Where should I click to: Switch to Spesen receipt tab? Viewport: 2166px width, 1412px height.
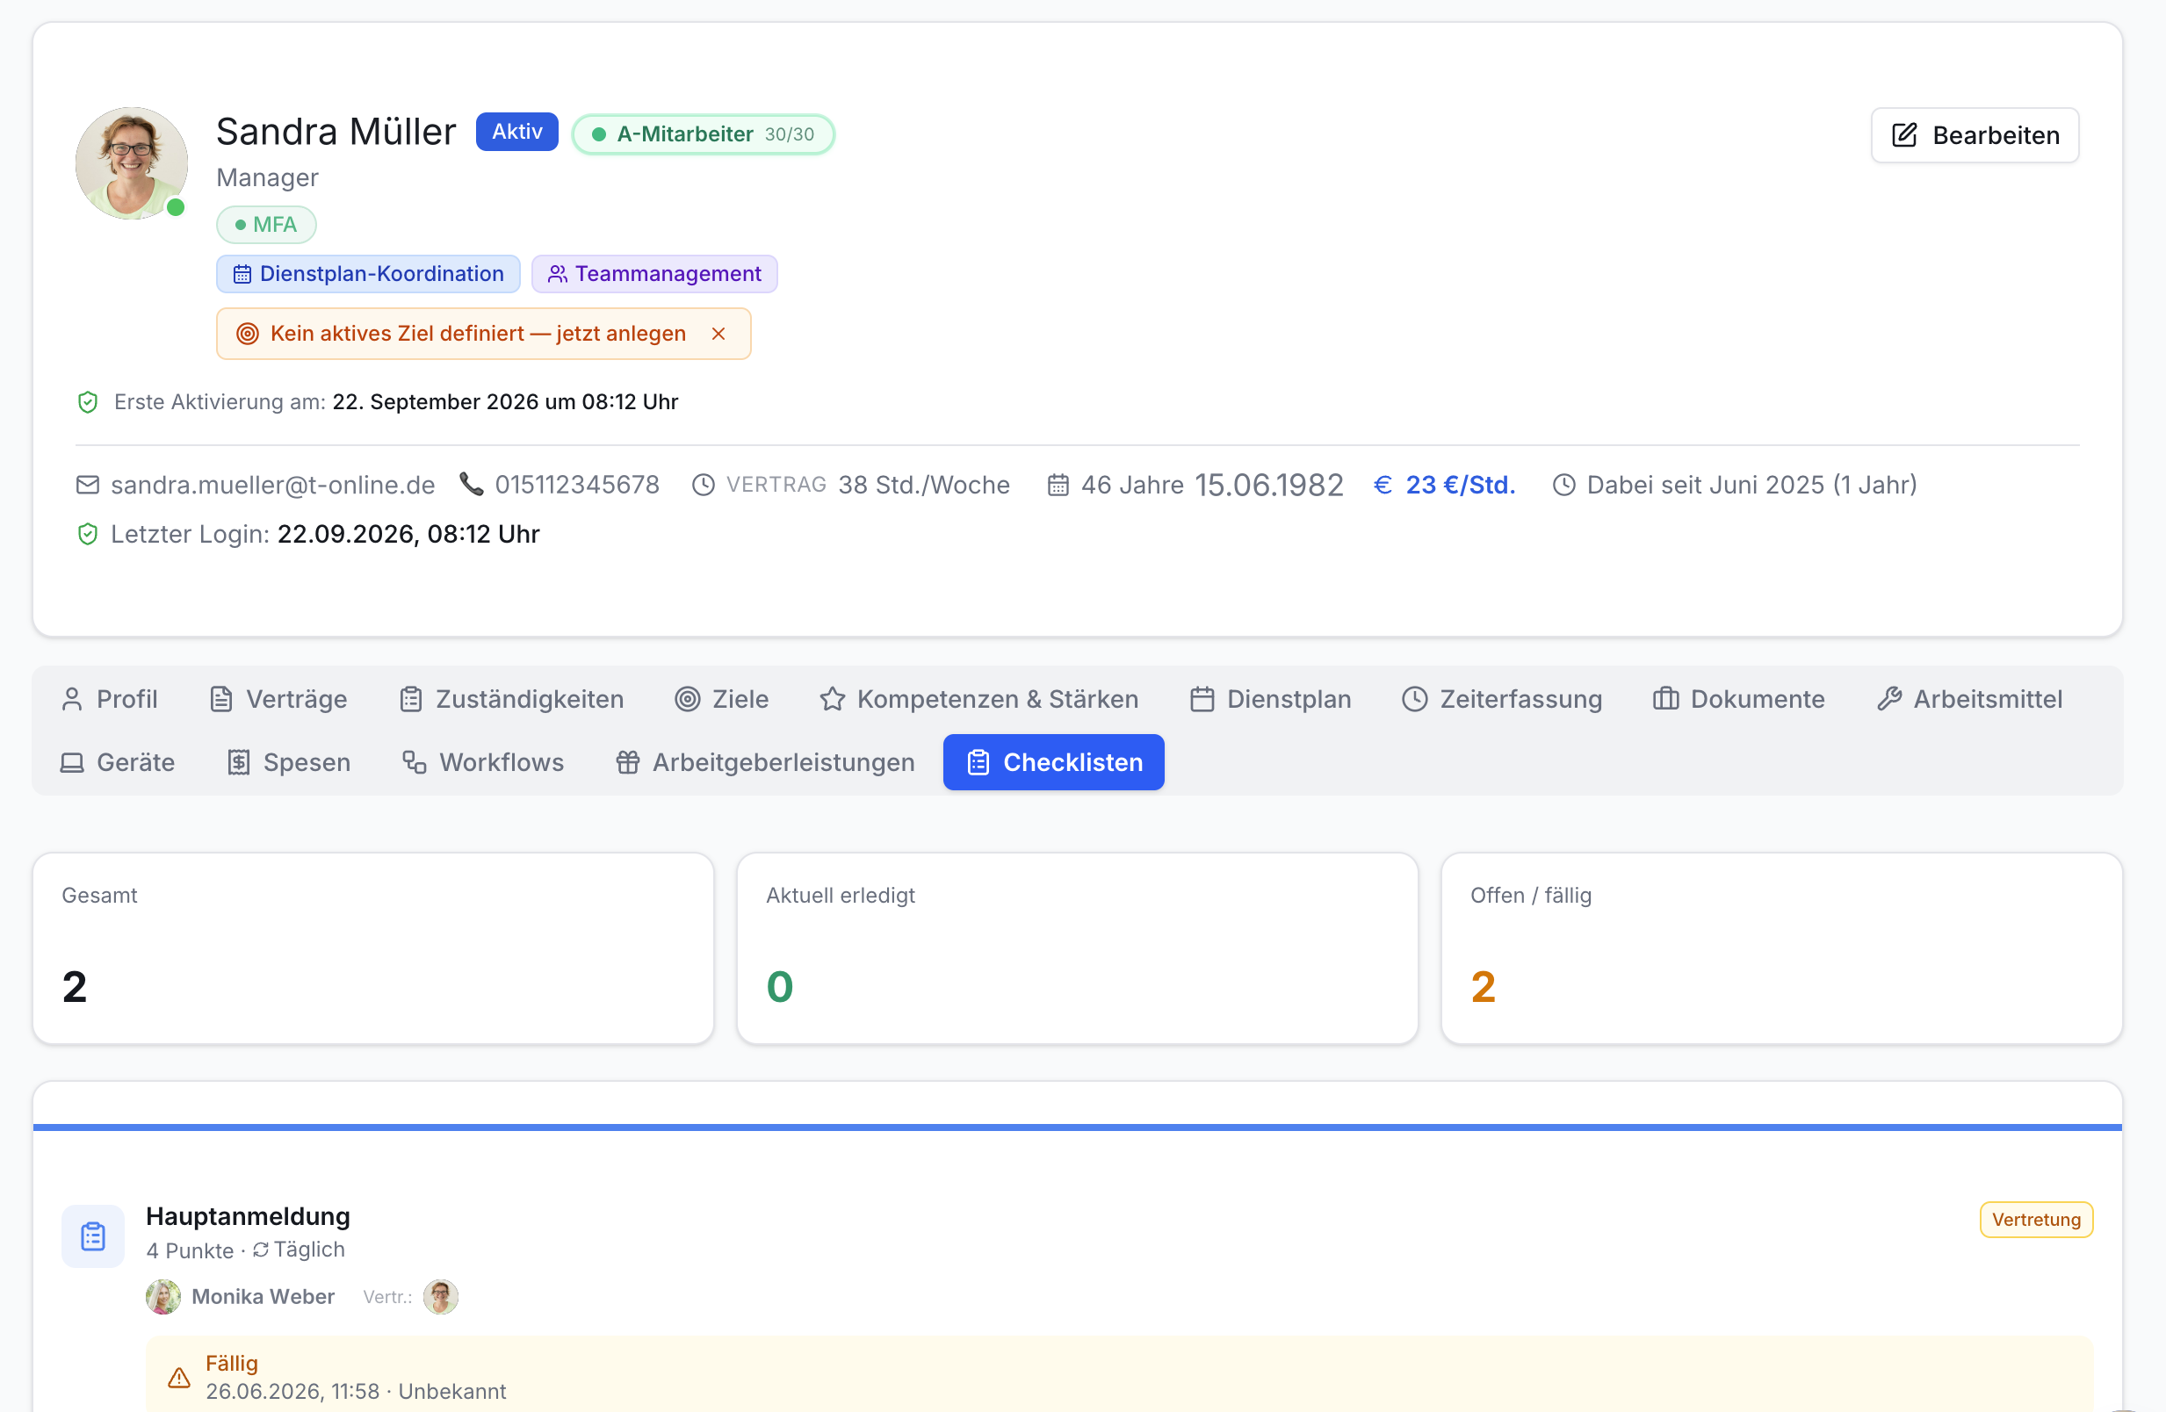coord(288,762)
